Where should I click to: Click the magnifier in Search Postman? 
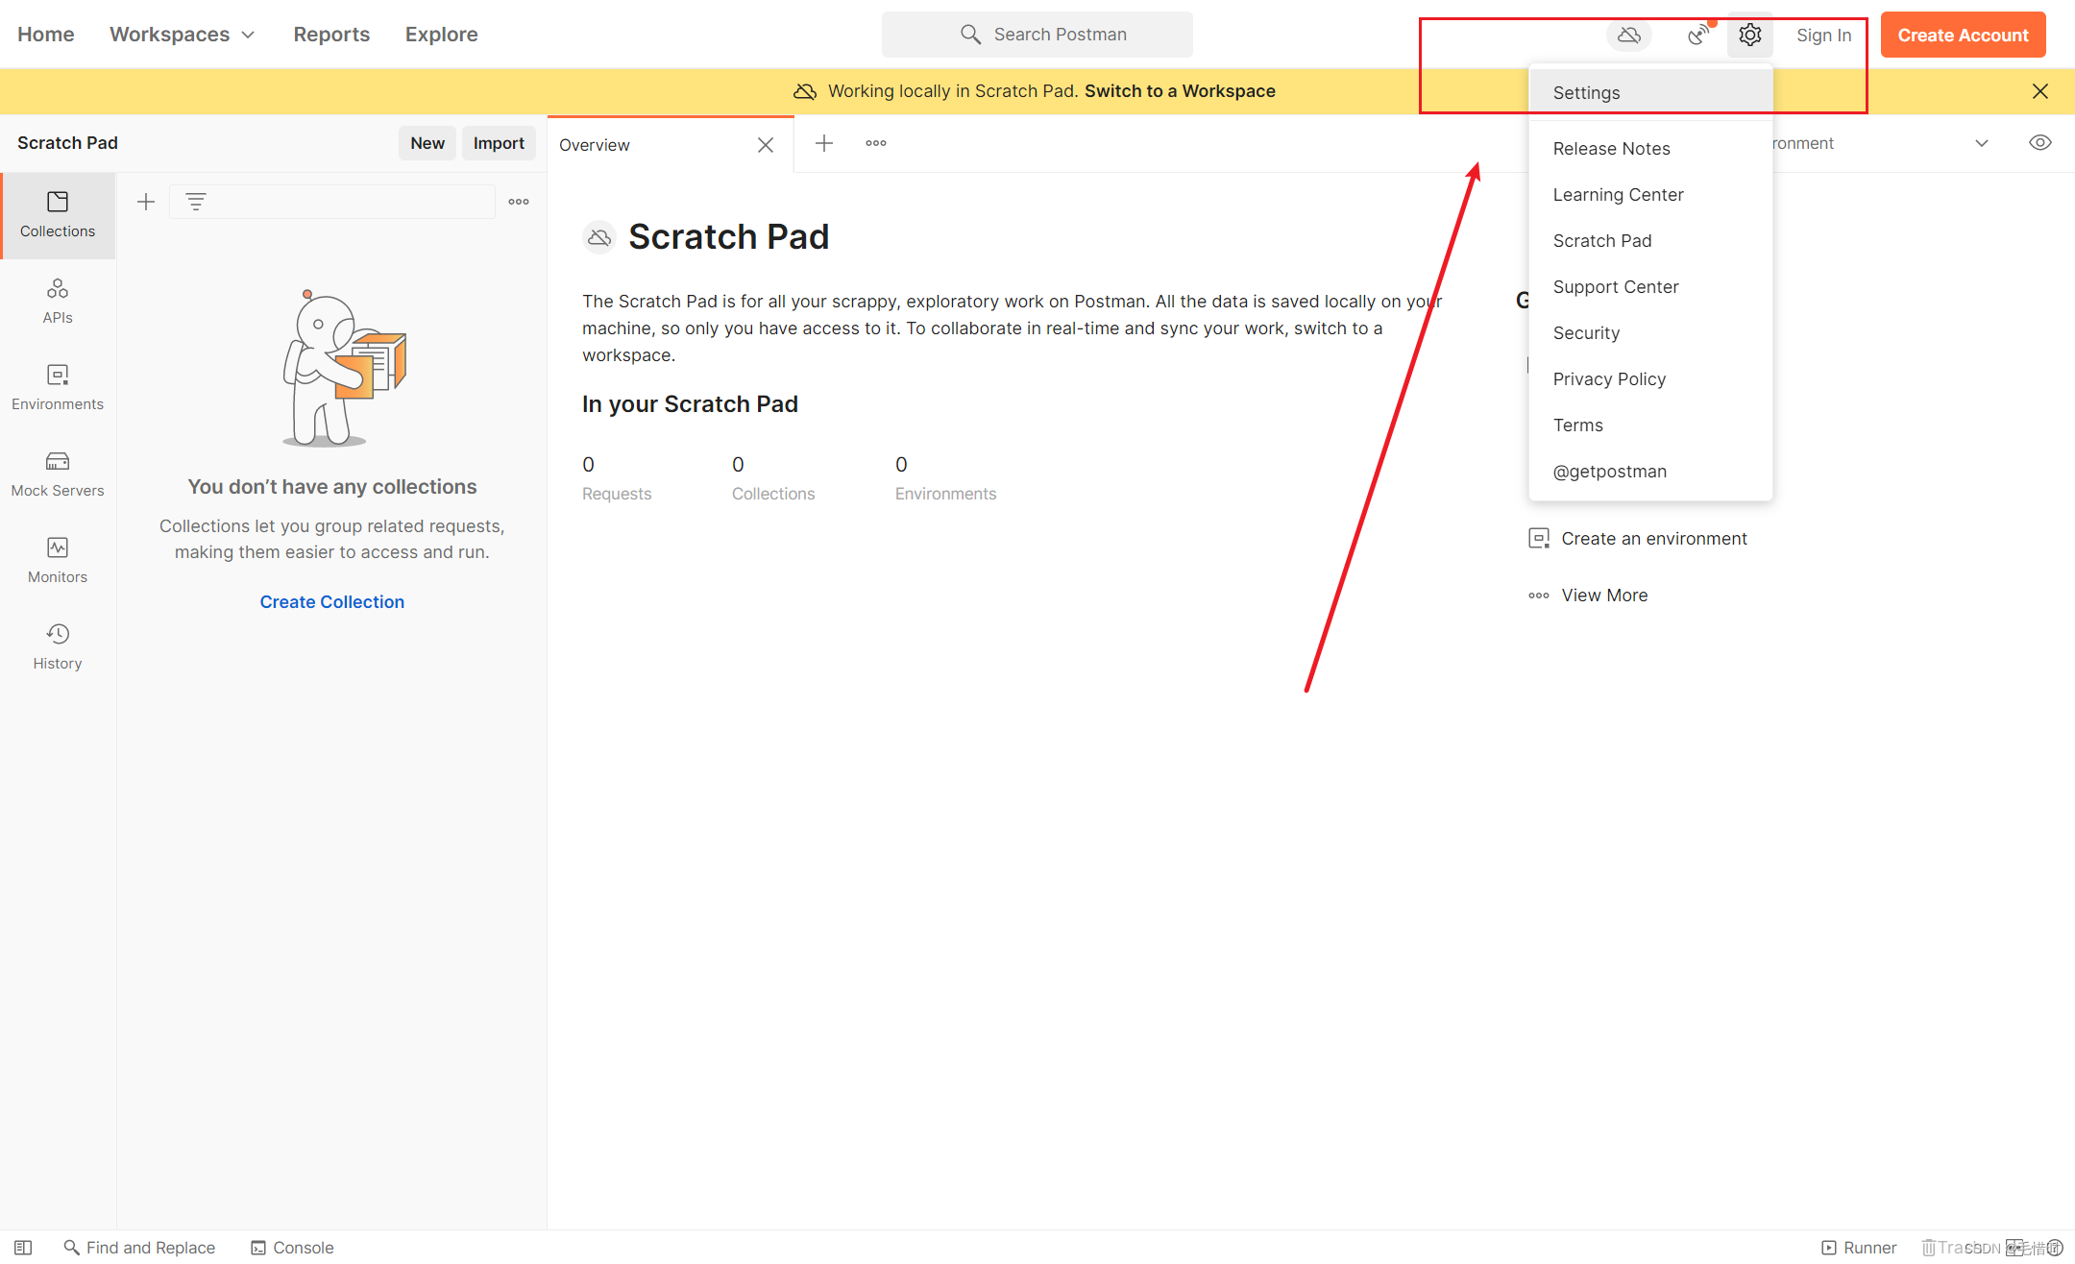coord(971,35)
